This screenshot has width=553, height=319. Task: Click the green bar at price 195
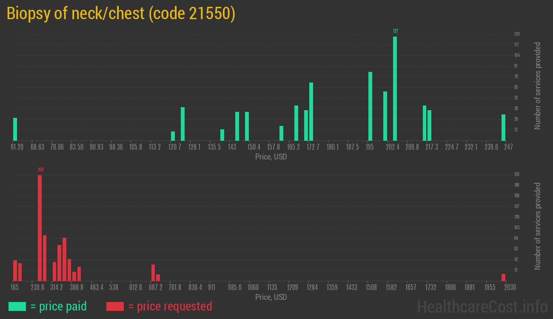click(x=370, y=106)
